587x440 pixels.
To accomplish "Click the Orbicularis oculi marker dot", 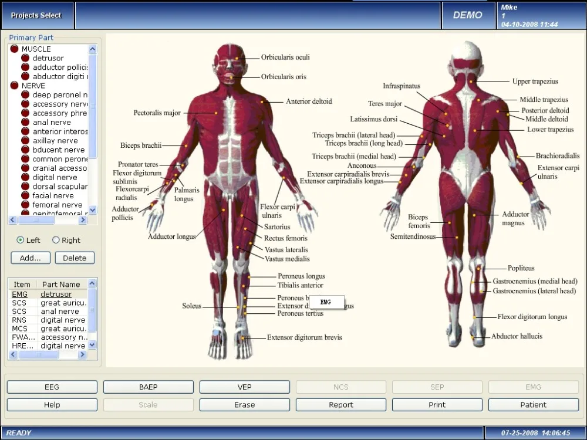I will (x=237, y=58).
